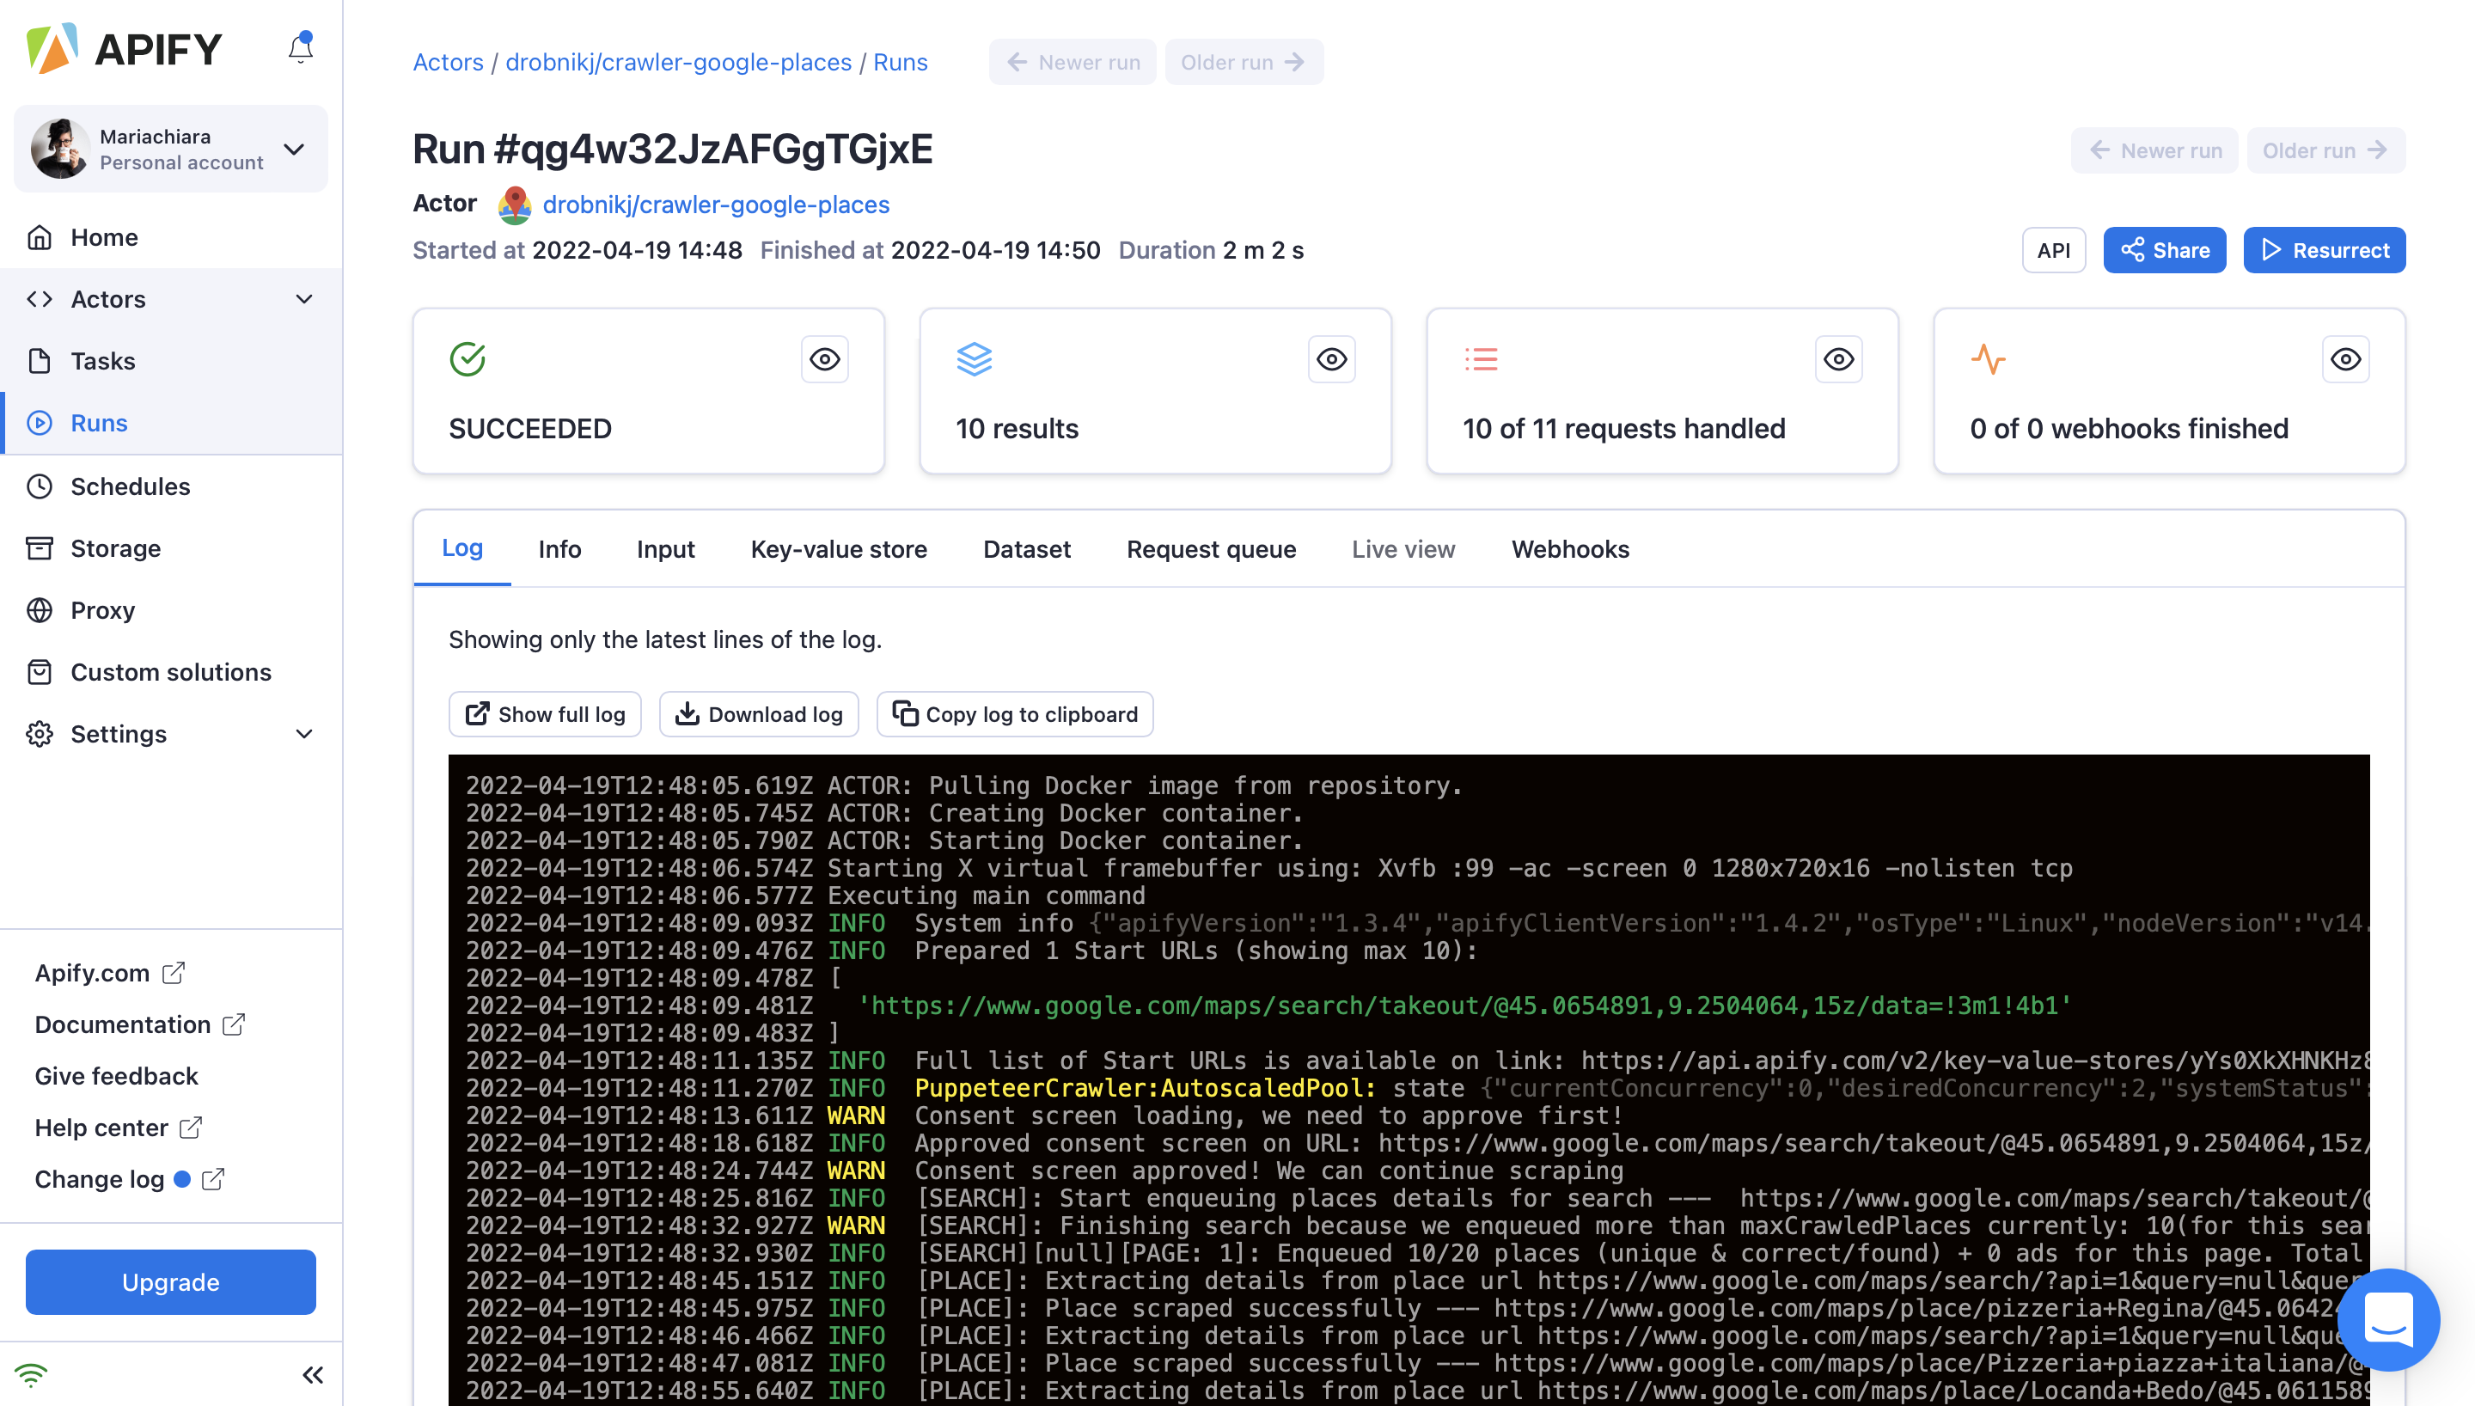Image resolution: width=2475 pixels, height=1406 pixels.
Task: Expand the Mariachiara account switcher
Action: pyautogui.click(x=295, y=149)
